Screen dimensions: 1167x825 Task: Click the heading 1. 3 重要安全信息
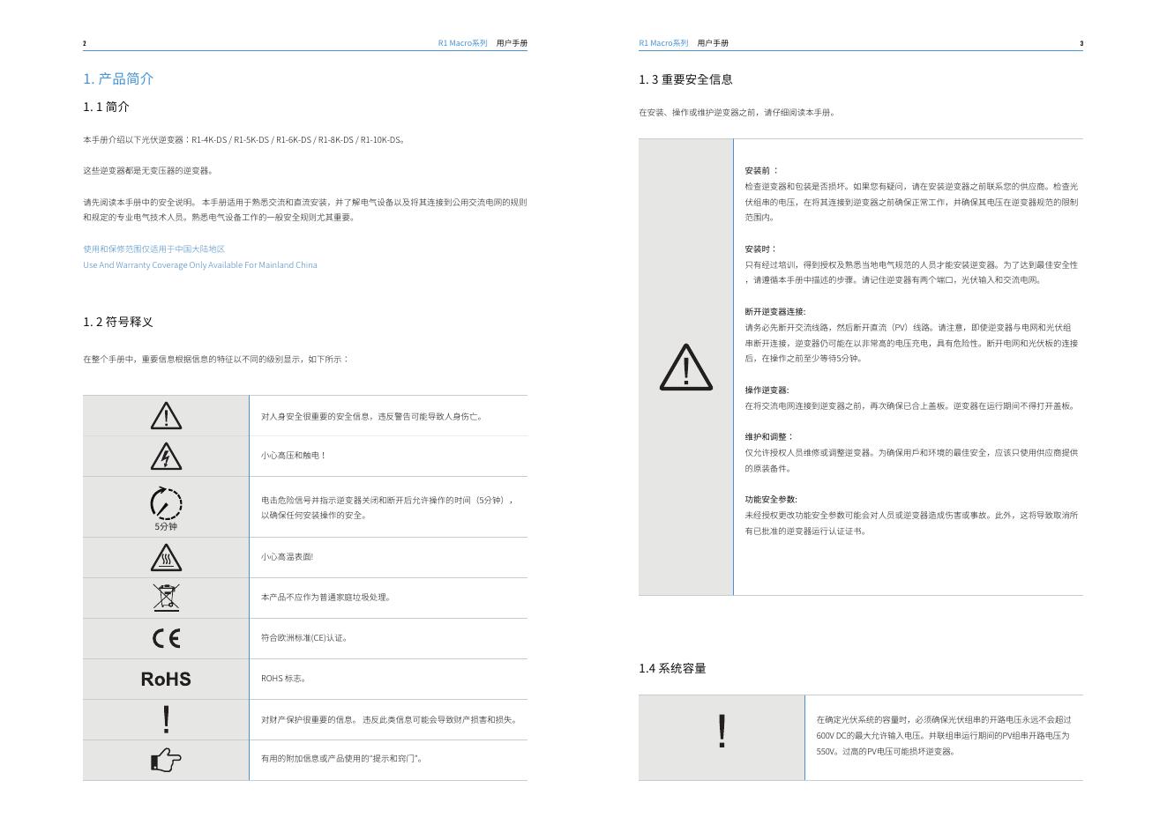tap(685, 79)
